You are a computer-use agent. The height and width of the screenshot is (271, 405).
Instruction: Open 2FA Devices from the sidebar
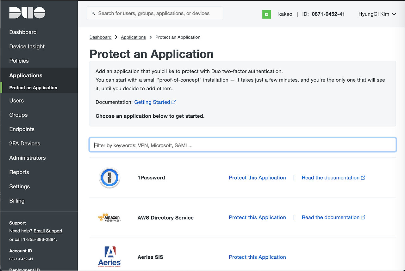25,144
